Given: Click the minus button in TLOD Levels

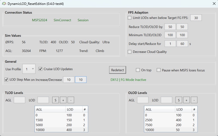Looking at the screenshot, I should coord(71,100).
